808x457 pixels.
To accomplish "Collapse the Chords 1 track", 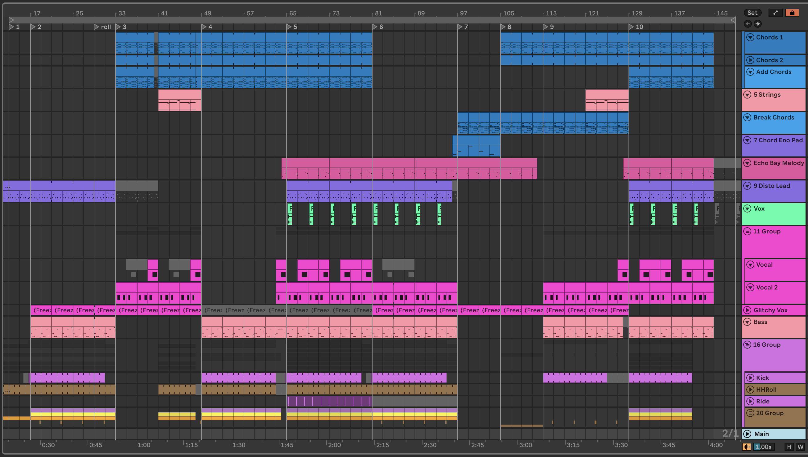I will point(750,37).
